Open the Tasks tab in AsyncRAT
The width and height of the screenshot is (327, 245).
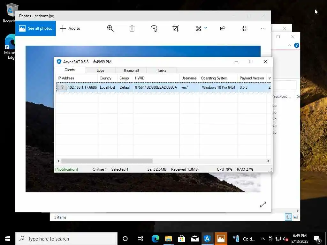pos(162,71)
